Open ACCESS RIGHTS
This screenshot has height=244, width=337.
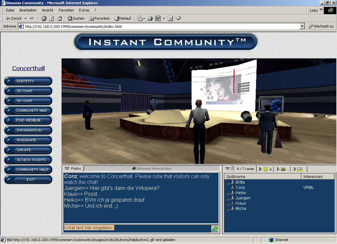(x=28, y=160)
